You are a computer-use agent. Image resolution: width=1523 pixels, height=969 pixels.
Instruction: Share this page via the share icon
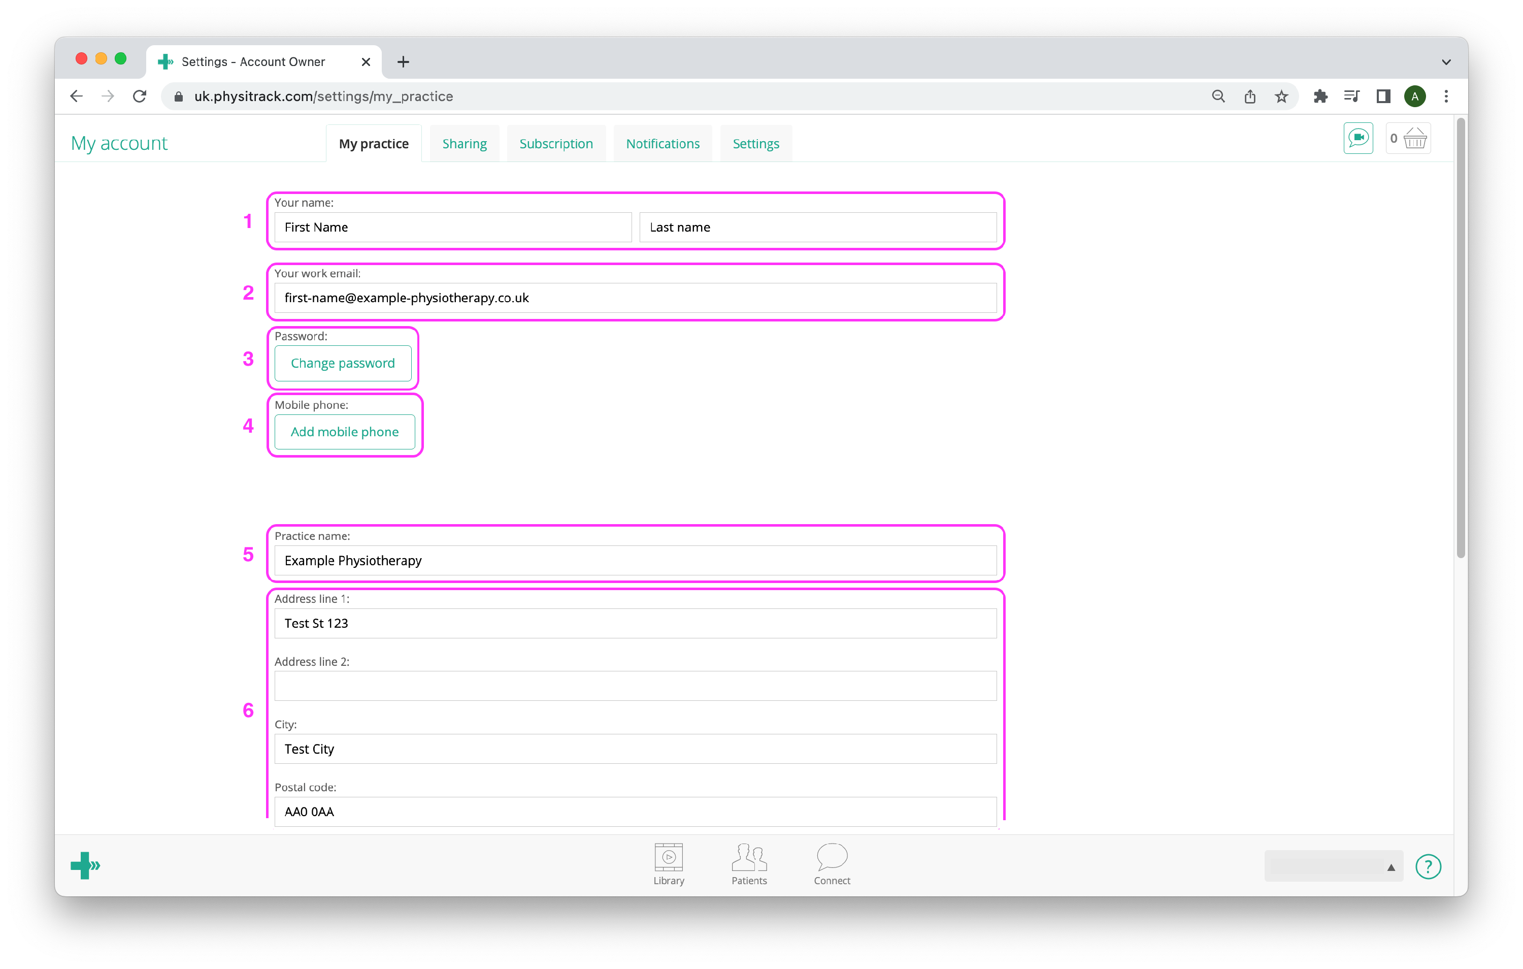1249,96
